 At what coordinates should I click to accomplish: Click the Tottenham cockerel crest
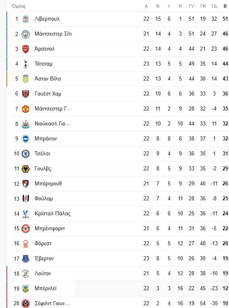[x=25, y=64]
